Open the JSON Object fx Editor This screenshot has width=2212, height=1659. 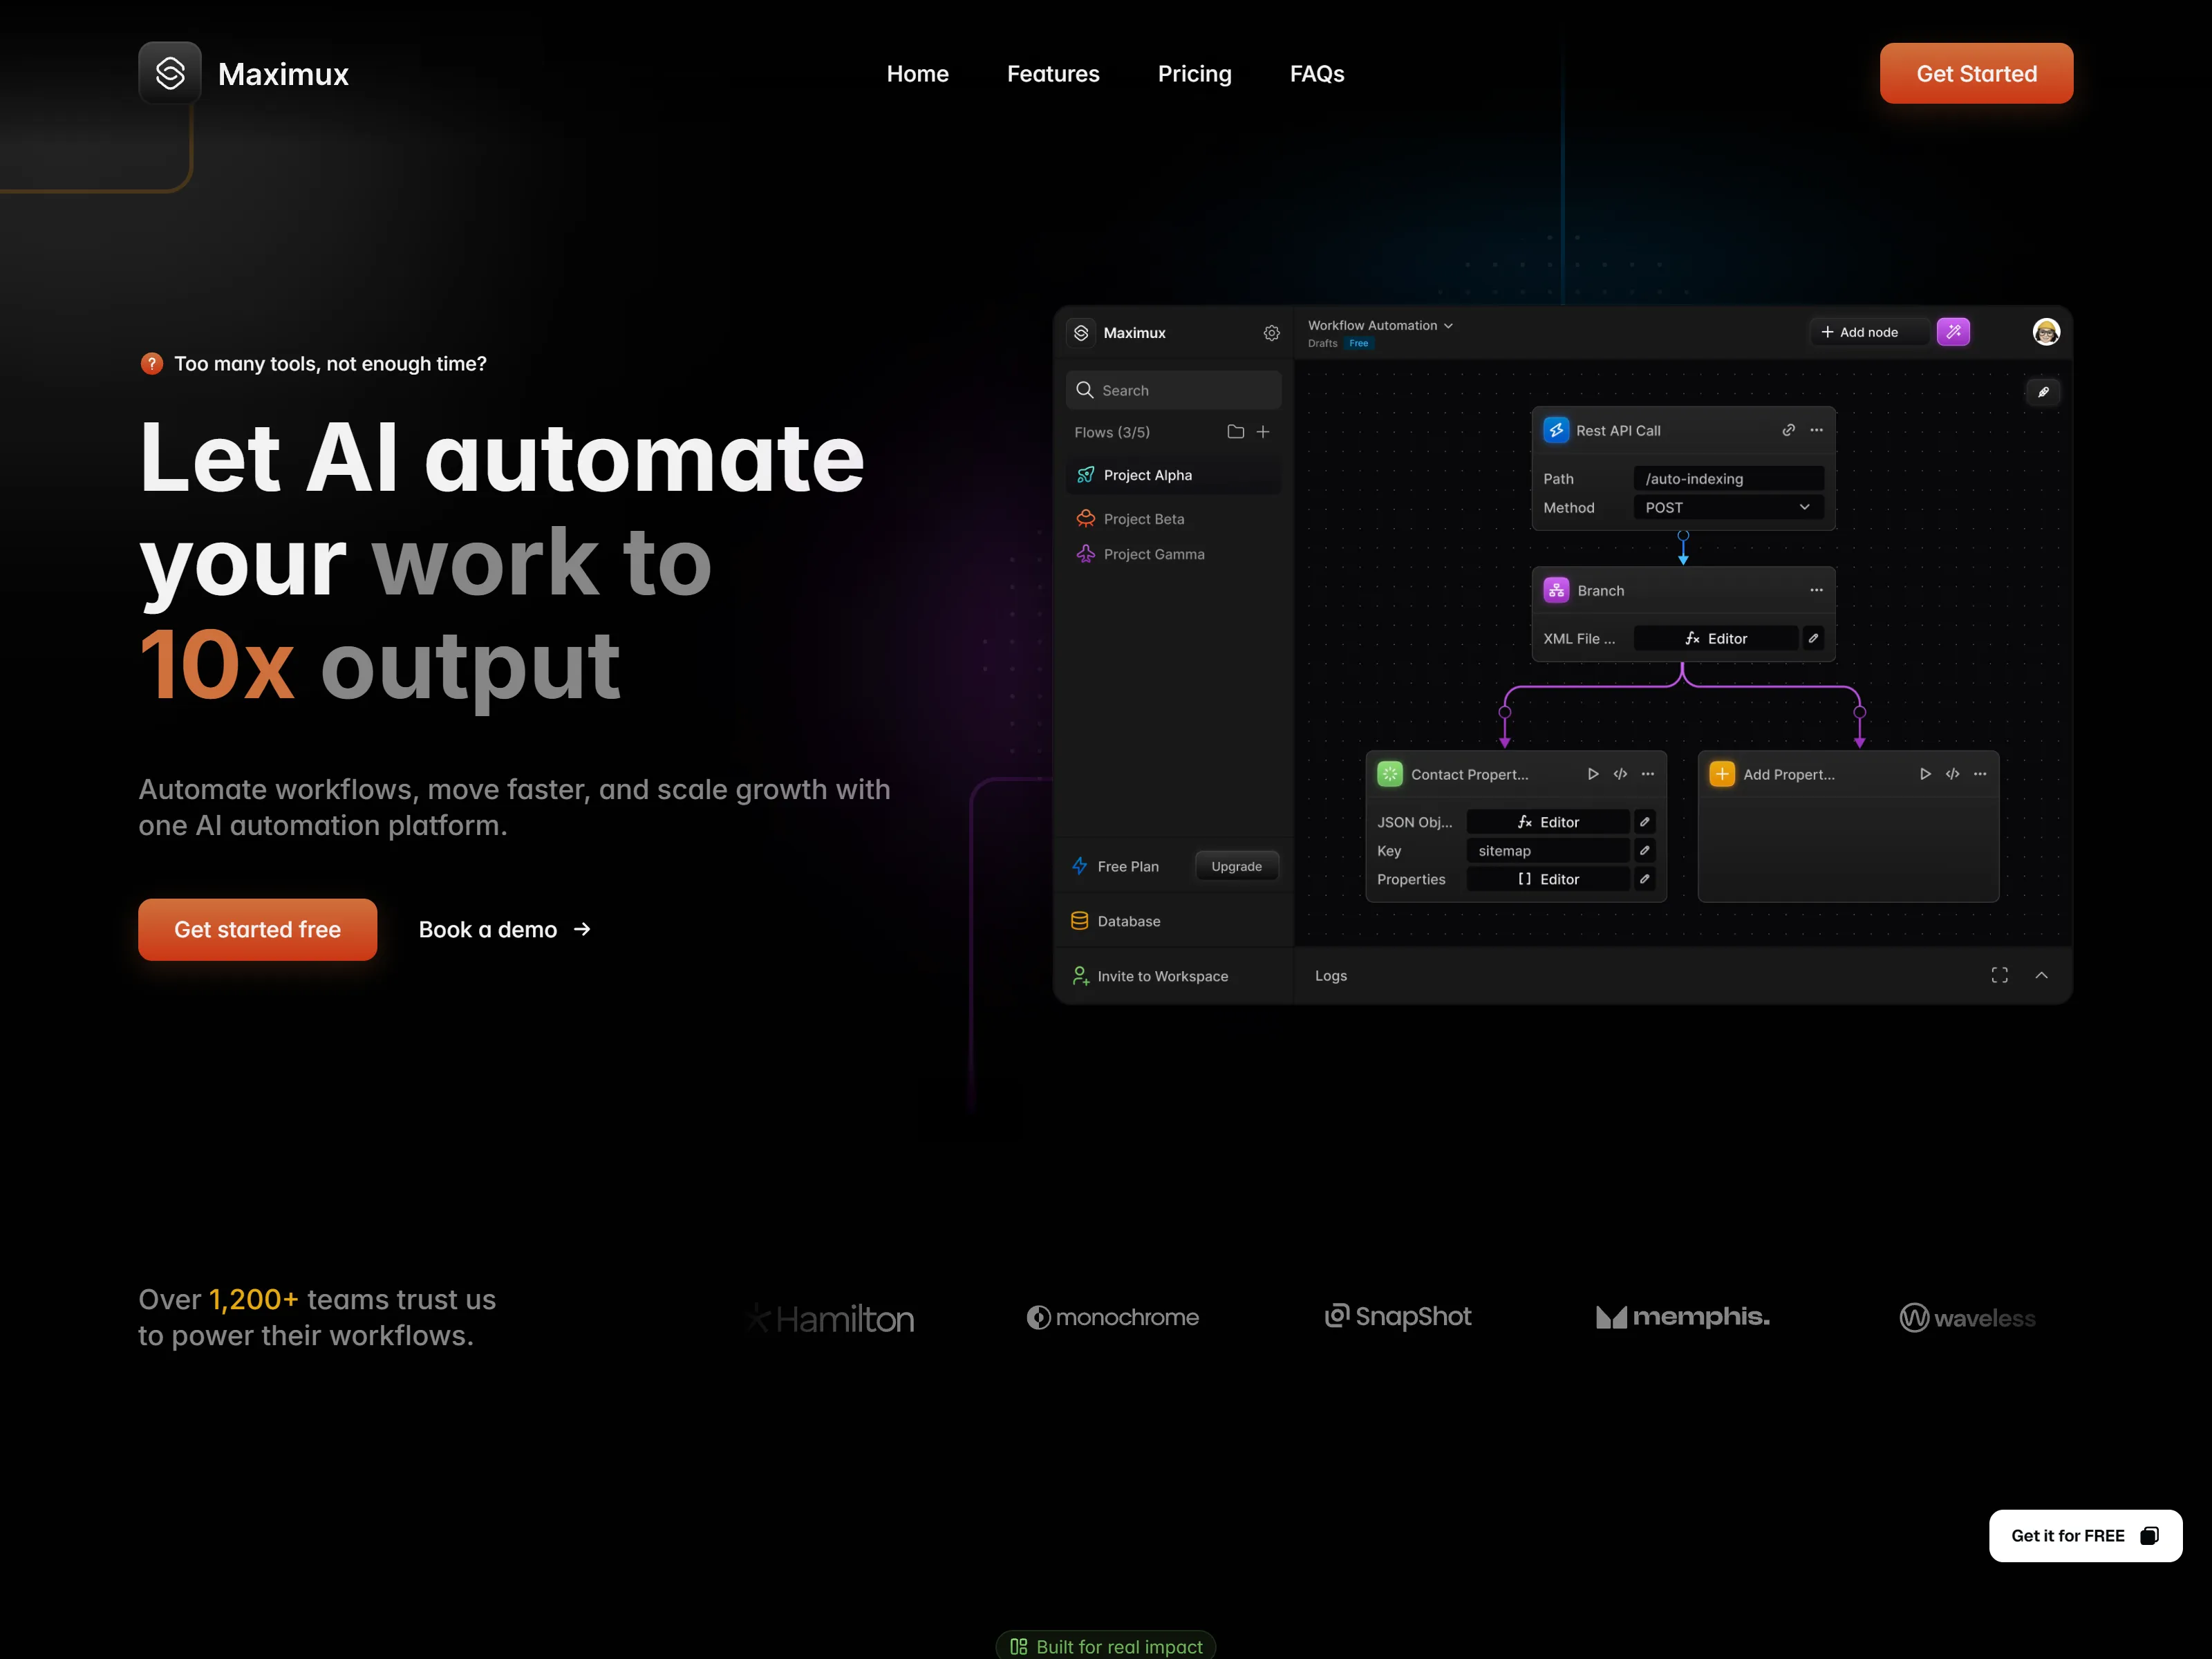(x=1548, y=822)
